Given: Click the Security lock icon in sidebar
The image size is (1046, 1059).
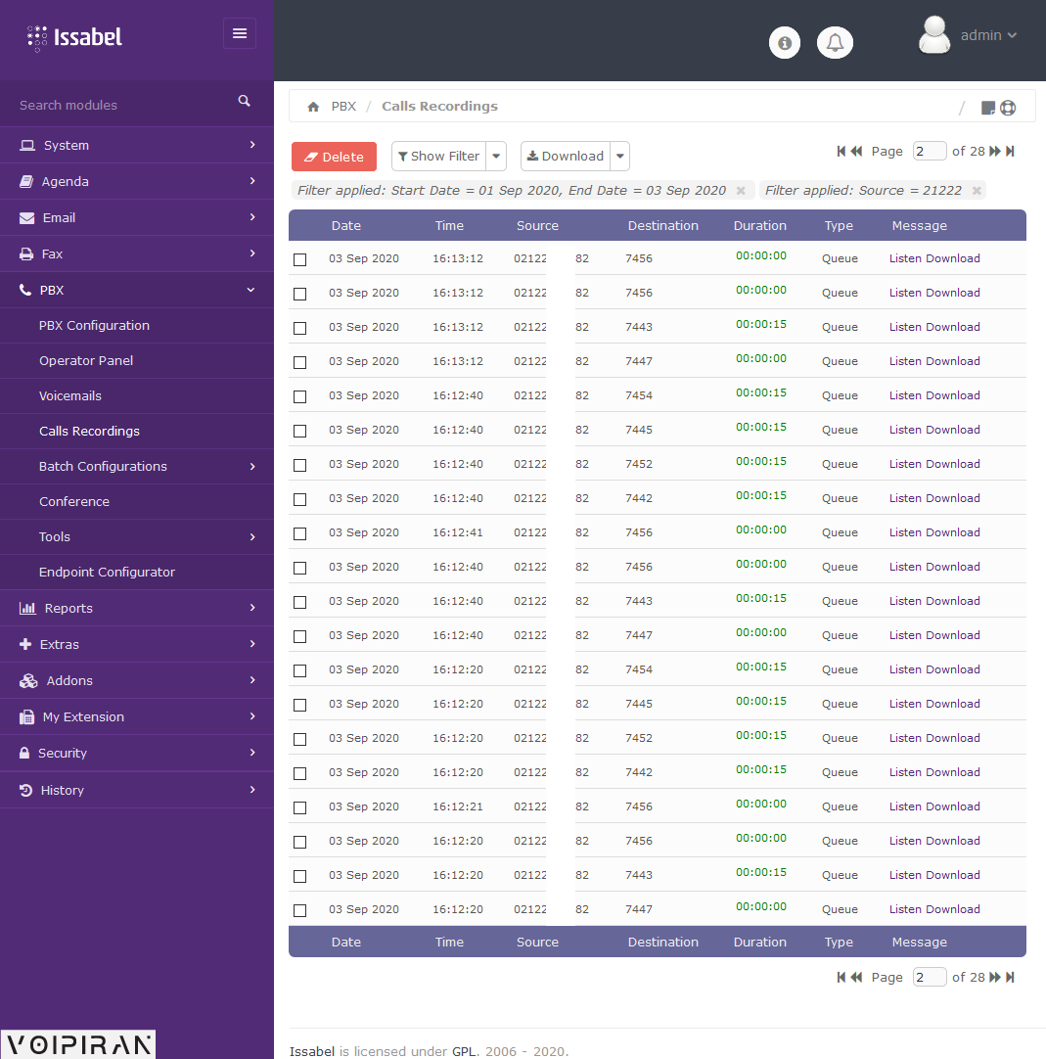Looking at the screenshot, I should pyautogui.click(x=24, y=753).
